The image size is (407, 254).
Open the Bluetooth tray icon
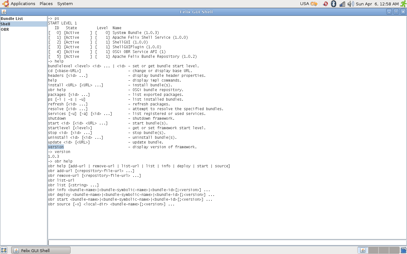click(x=334, y=4)
